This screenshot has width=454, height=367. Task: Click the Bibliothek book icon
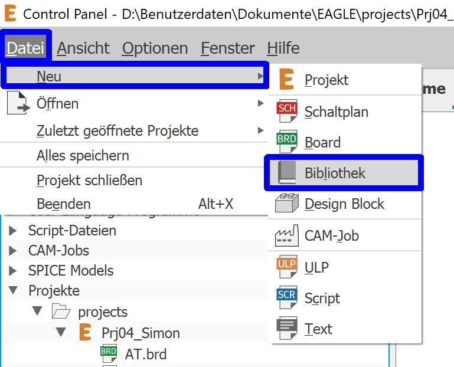pos(287,173)
